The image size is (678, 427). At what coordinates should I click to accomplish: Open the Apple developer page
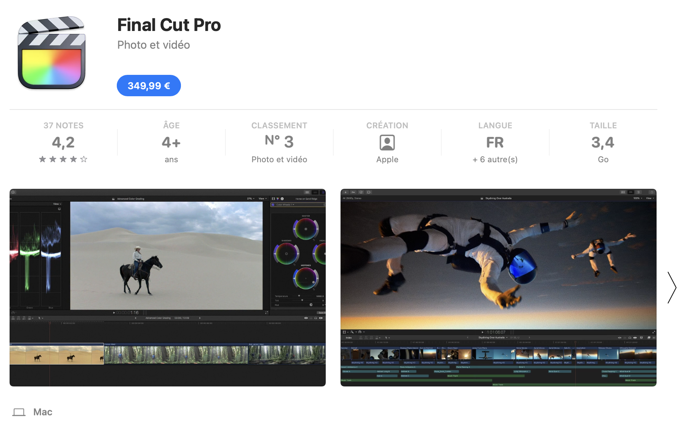click(x=387, y=160)
